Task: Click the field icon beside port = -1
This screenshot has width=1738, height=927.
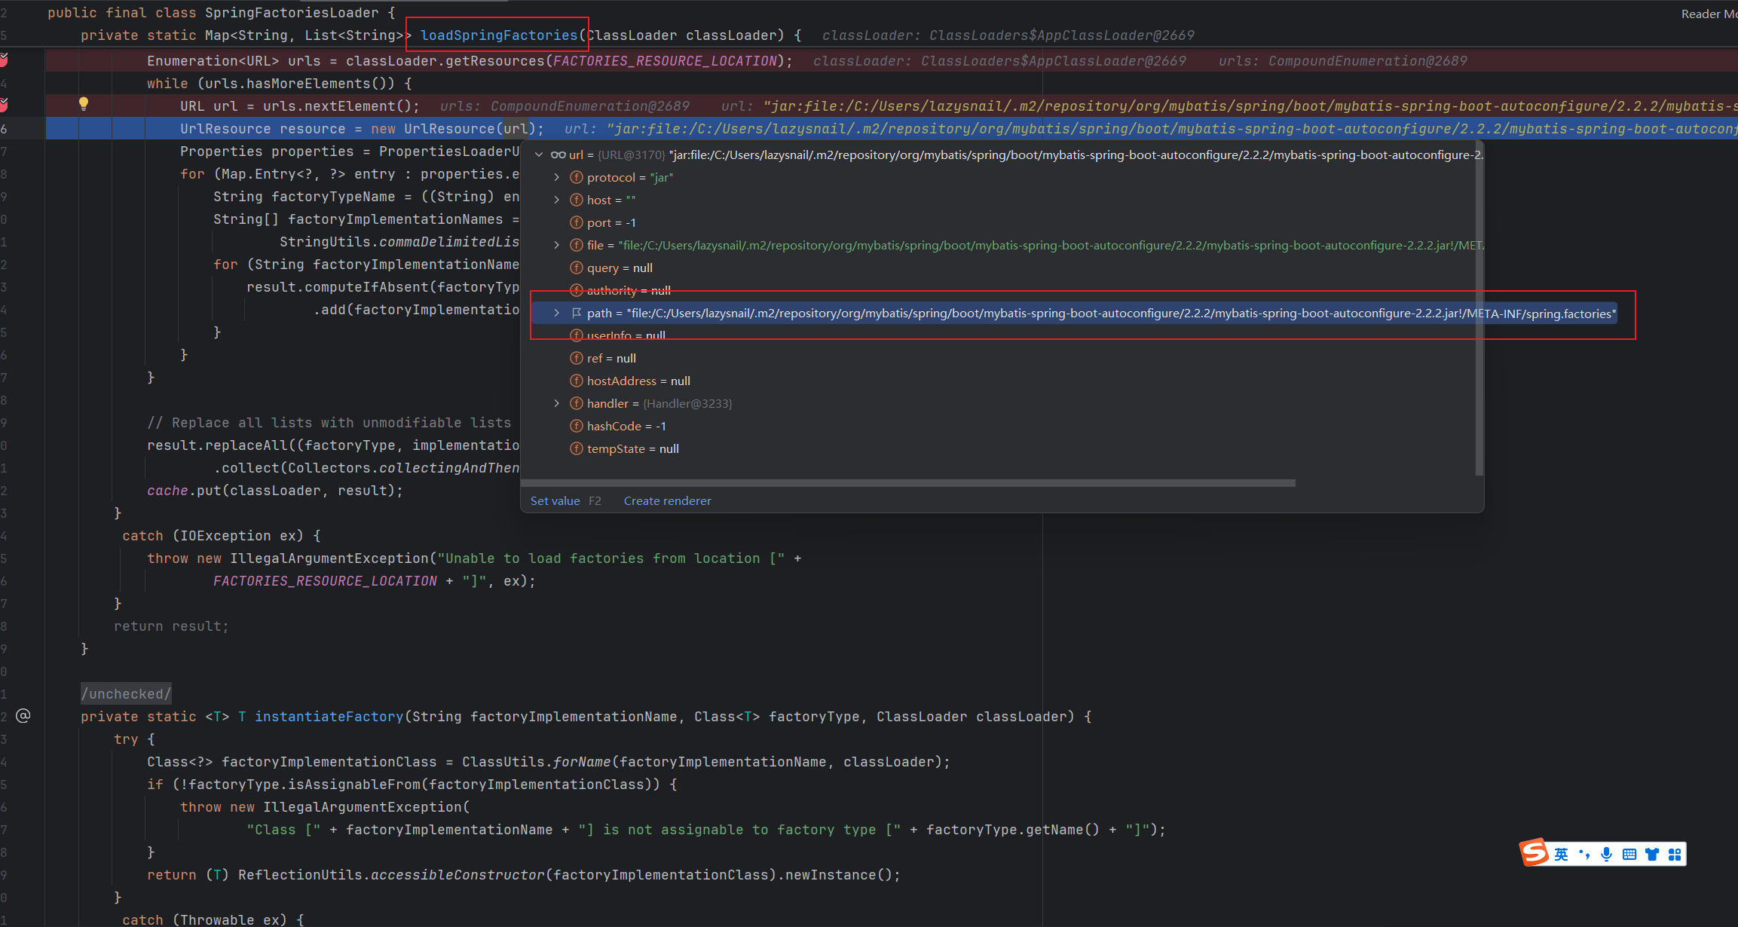Action: (577, 223)
